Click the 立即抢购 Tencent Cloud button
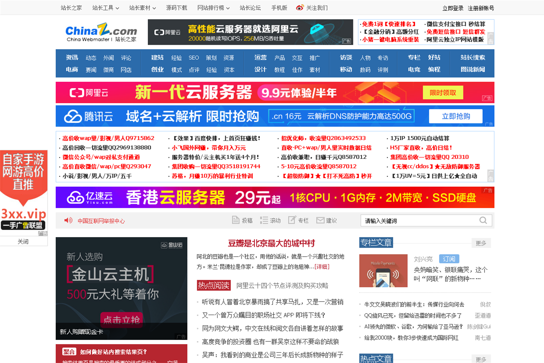Viewport: 544px width, 363px height. pos(456,116)
